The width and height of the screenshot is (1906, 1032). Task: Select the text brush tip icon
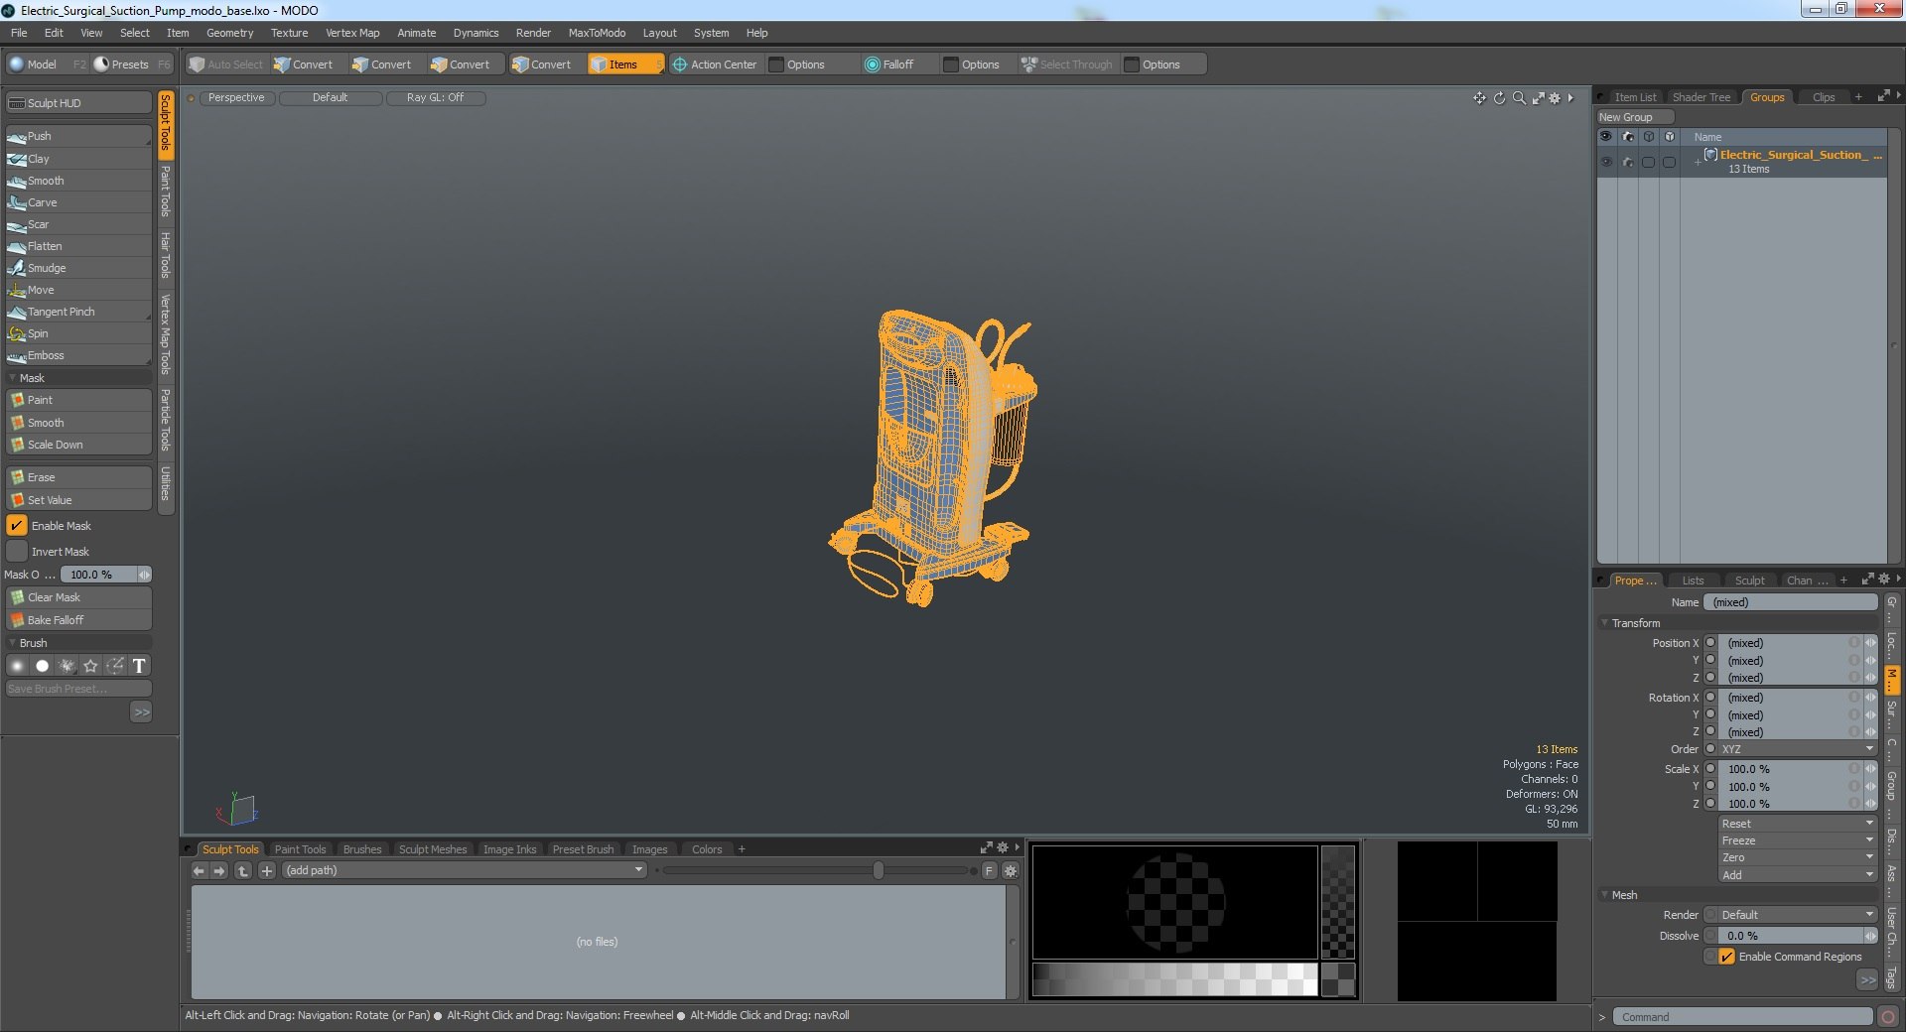tap(139, 666)
